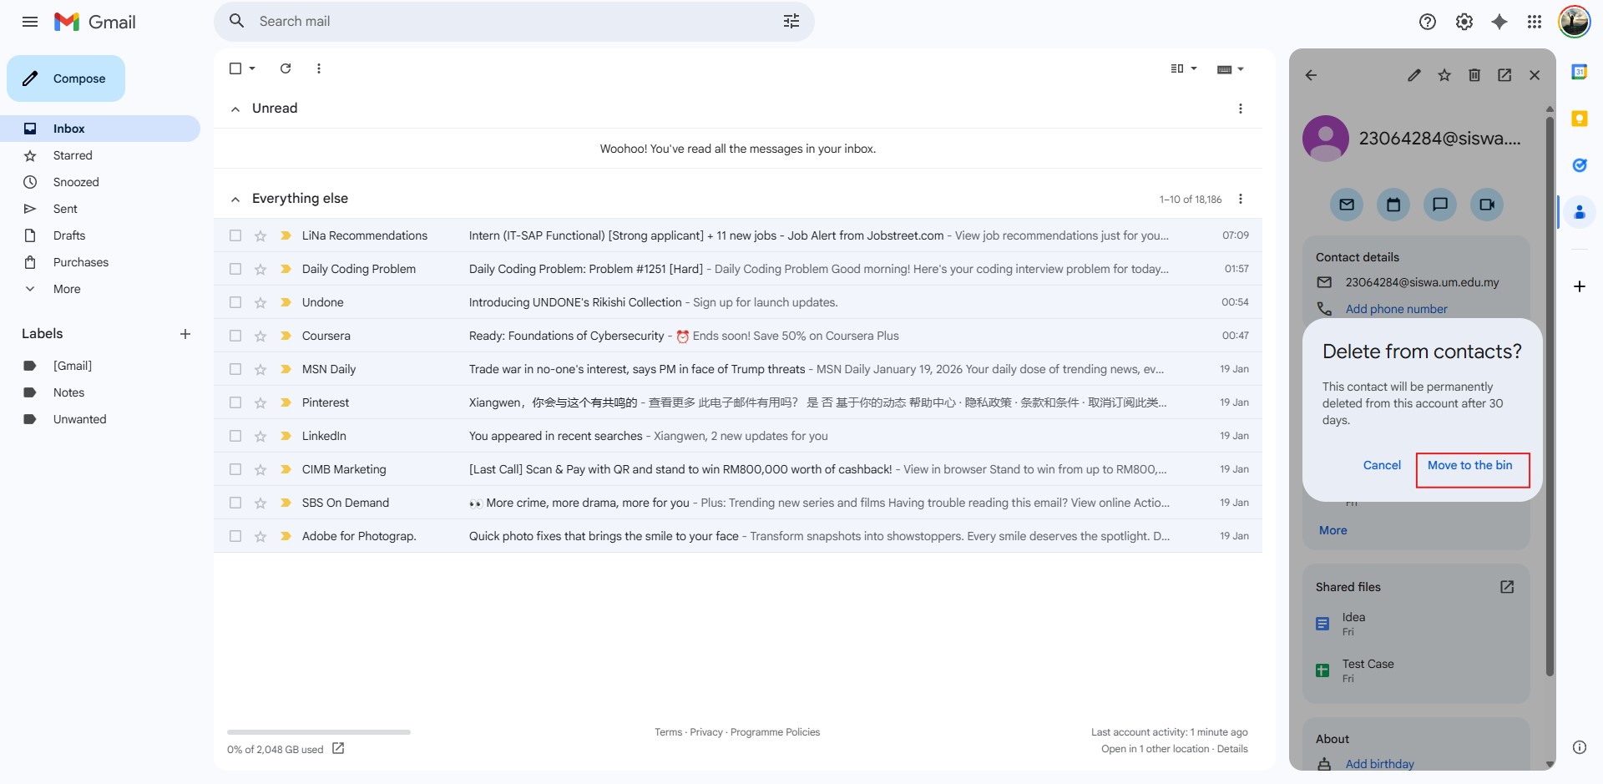The height and width of the screenshot is (784, 1603).
Task: Click the Search mail field
Action: [501, 22]
